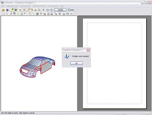Open the 2DPatternWindow menu

point(39,6)
